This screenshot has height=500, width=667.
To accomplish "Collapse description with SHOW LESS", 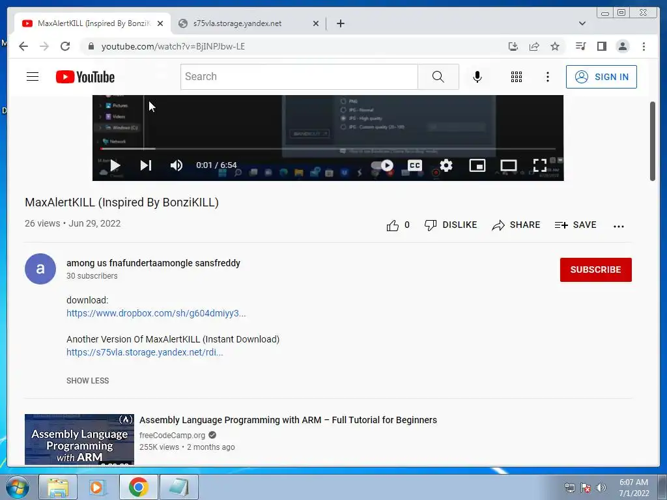I will point(88,381).
